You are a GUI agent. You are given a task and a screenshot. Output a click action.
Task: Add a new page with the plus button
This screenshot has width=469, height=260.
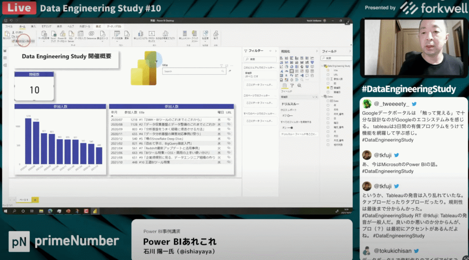click(35, 200)
